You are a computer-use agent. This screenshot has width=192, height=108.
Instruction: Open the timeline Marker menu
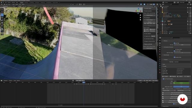tap(18, 81)
